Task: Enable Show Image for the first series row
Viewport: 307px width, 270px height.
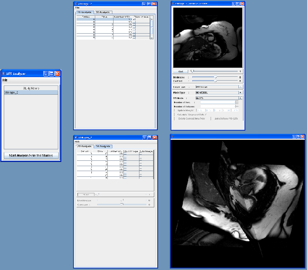Action: 134,19
